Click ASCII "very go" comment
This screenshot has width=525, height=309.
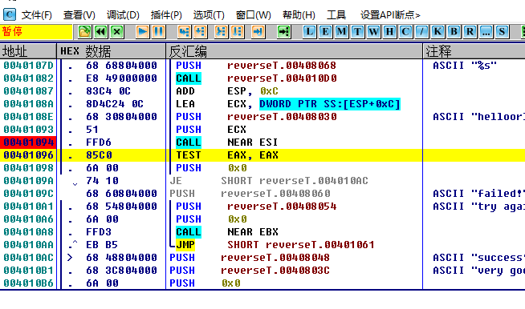click(478, 271)
